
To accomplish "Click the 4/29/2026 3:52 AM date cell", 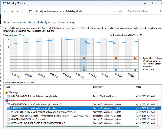I will 145,123.
